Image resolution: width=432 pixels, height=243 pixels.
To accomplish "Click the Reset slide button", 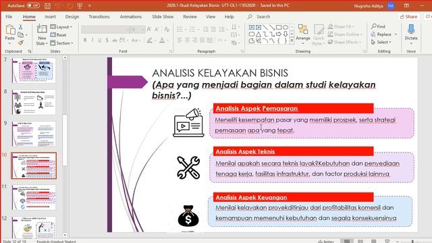I will tap(59, 34).
